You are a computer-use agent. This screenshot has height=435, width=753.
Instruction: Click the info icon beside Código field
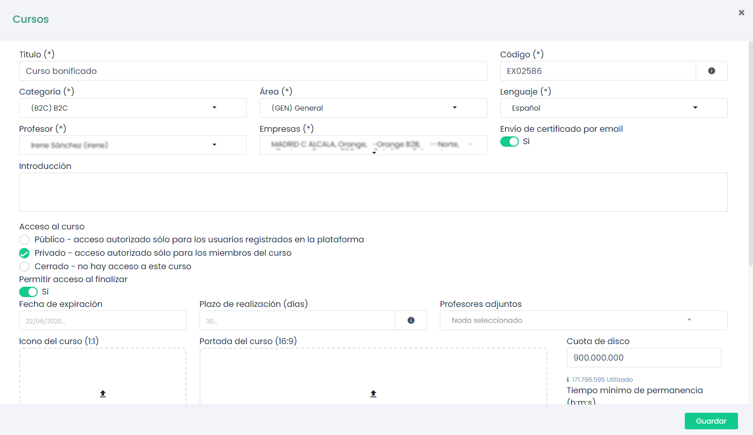pos(711,71)
